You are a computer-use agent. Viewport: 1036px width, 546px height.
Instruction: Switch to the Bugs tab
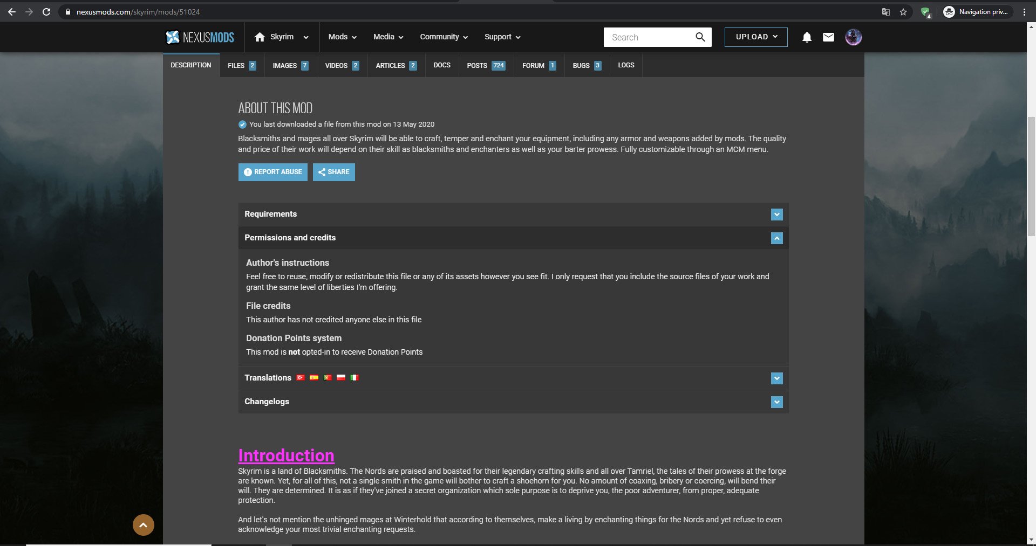point(587,65)
